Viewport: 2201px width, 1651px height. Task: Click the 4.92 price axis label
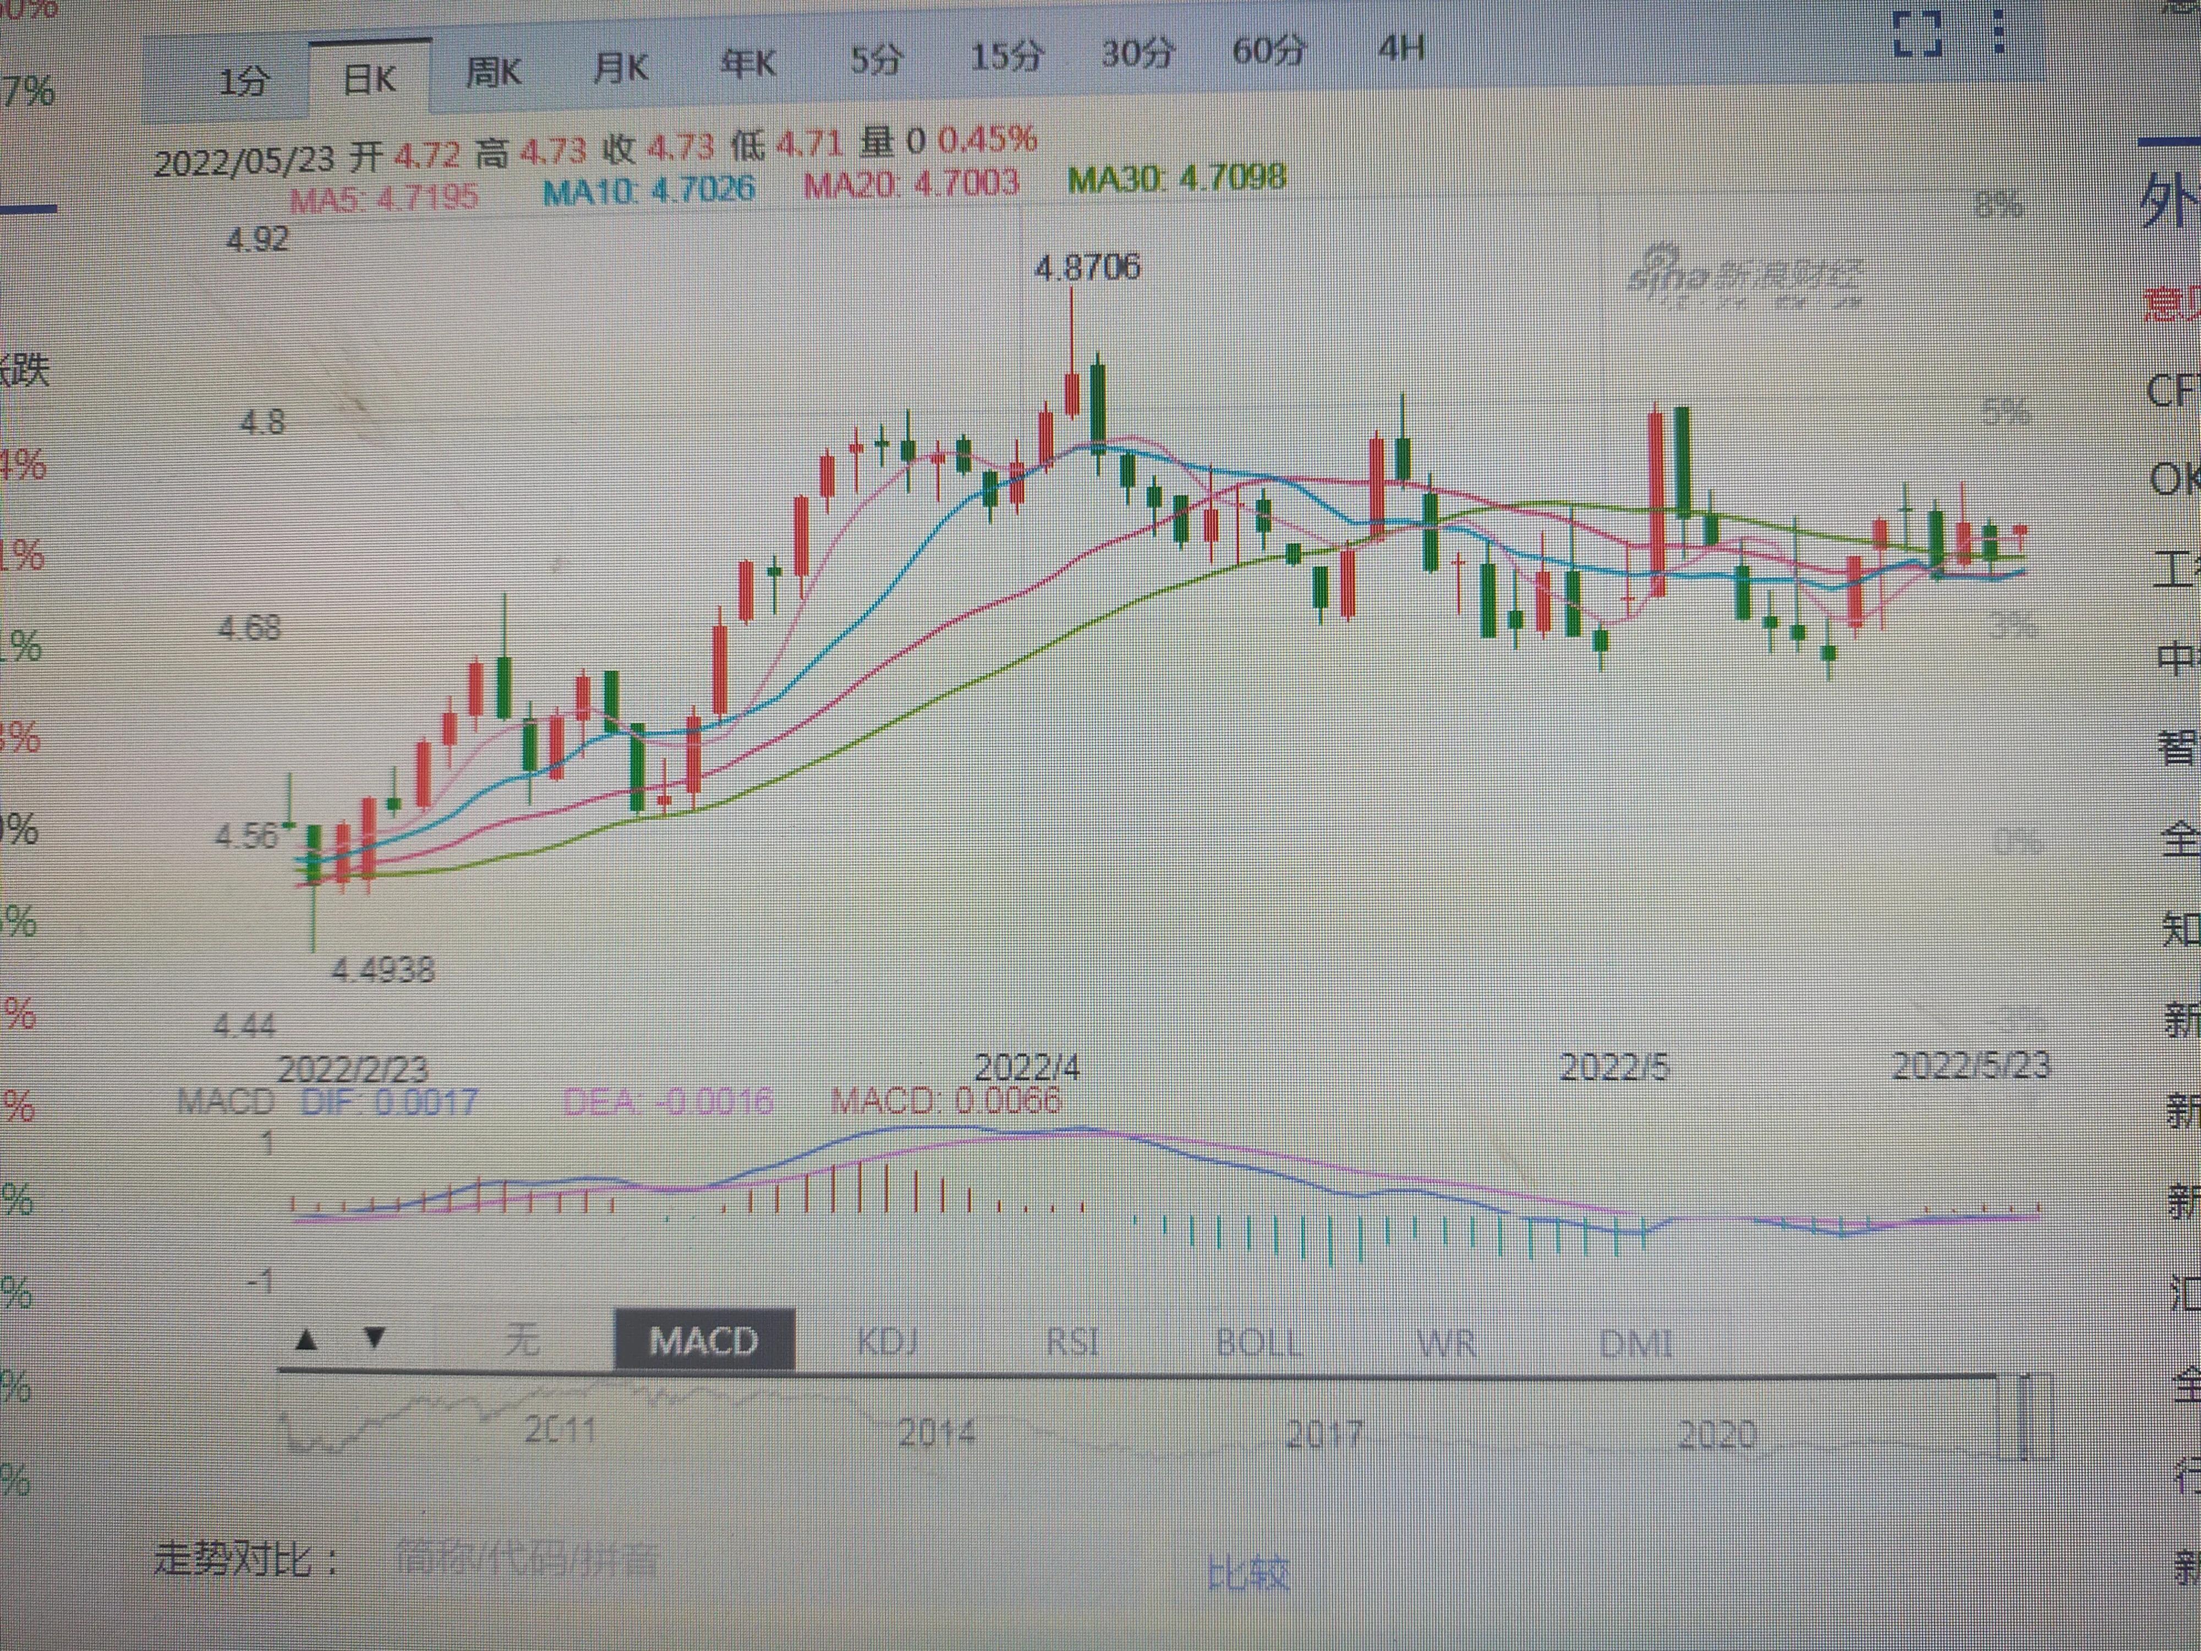(x=258, y=240)
